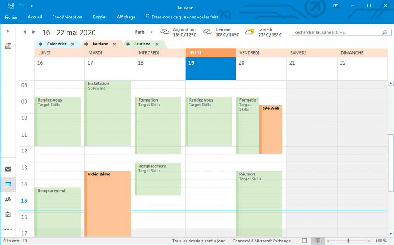This screenshot has width=394, height=245.
Task: Open the Dossier ribbon tab
Action: (99, 17)
